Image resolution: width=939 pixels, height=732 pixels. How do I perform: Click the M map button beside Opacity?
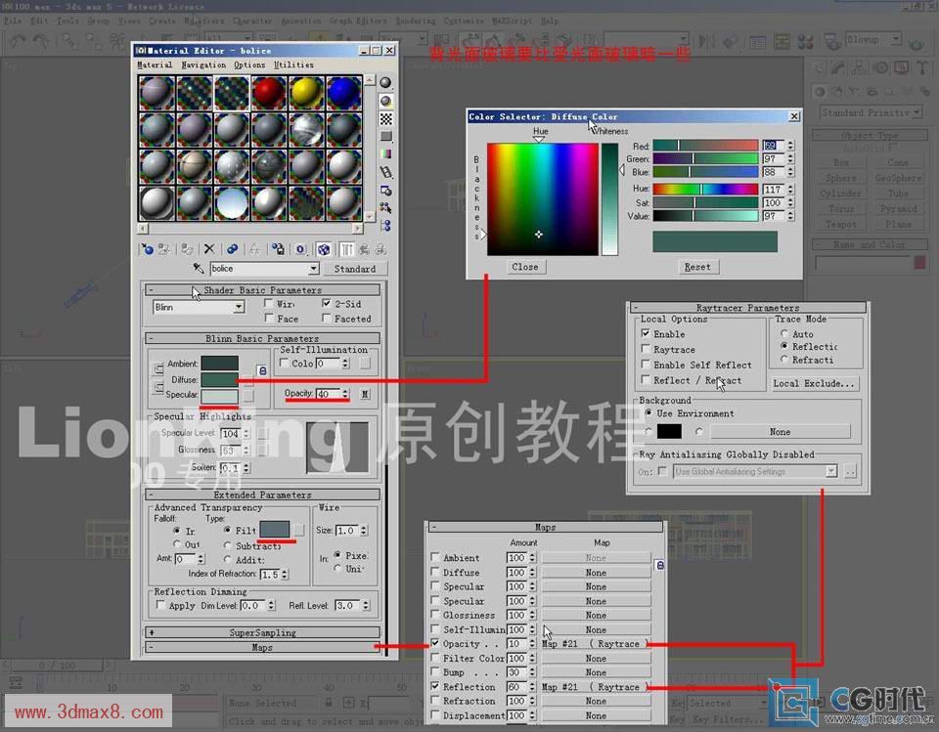pos(365,394)
